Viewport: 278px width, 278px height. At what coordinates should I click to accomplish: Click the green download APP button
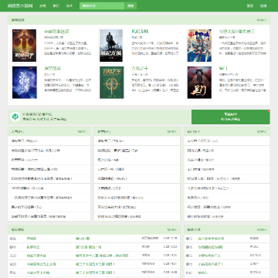click(231, 117)
